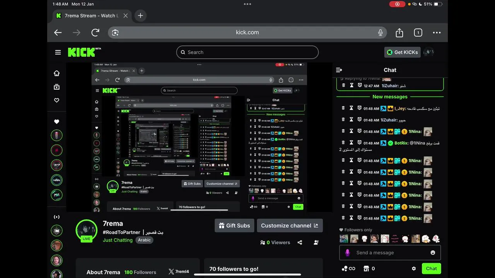495x278 pixels.
Task: Delete I_Jey's message with the trash icon
Action: (343, 108)
